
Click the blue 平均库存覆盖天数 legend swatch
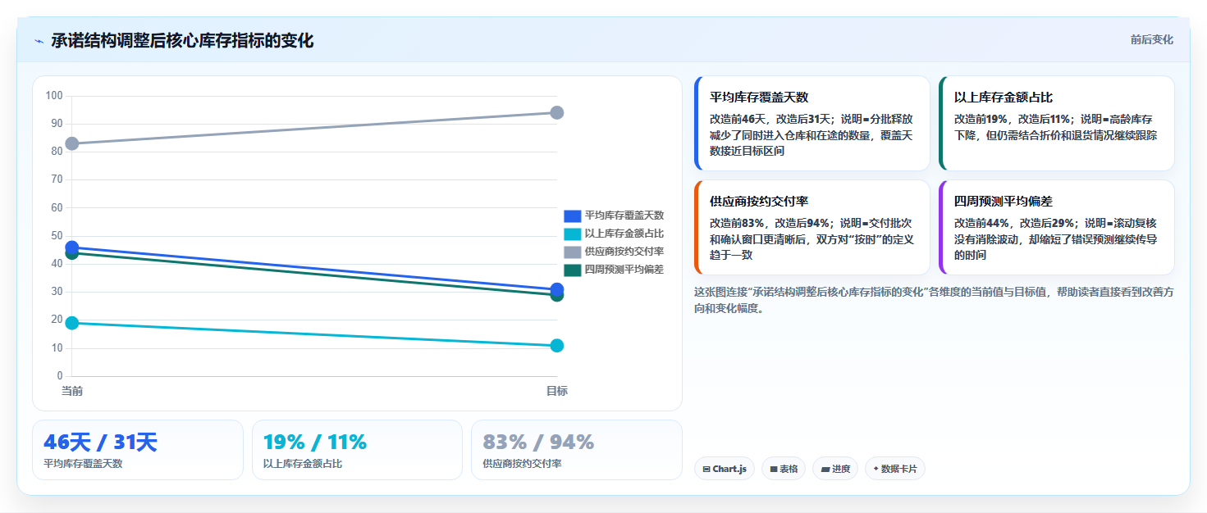[572, 216]
